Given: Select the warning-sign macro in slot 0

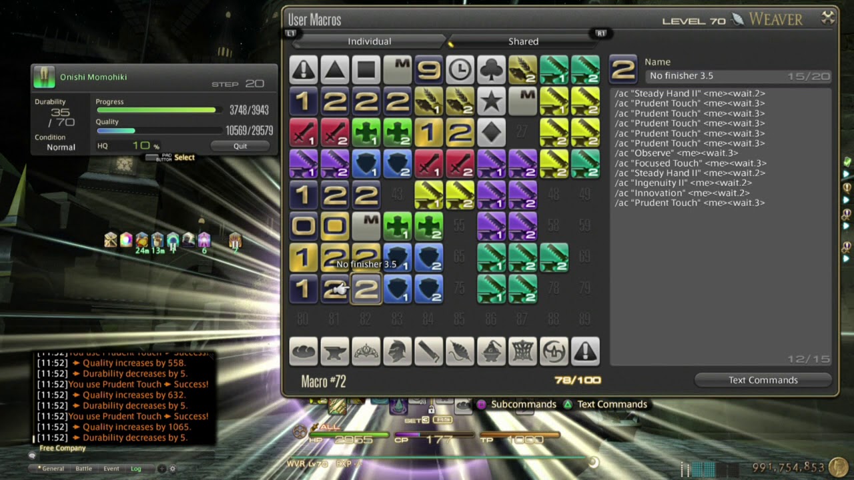Looking at the screenshot, I should [304, 69].
